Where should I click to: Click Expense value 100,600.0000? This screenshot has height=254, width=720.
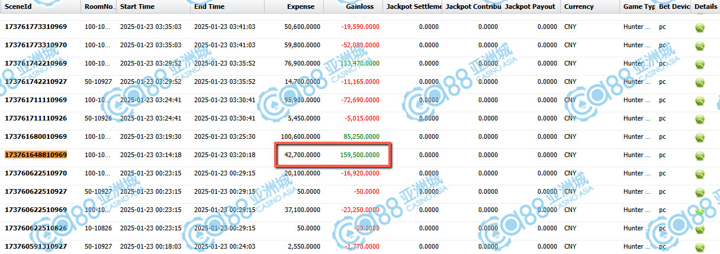coord(301,136)
